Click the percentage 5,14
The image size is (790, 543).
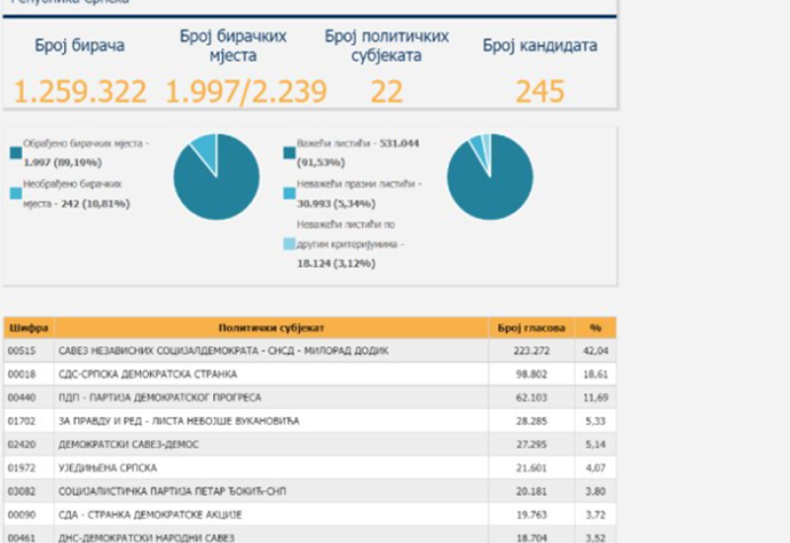[x=595, y=444]
